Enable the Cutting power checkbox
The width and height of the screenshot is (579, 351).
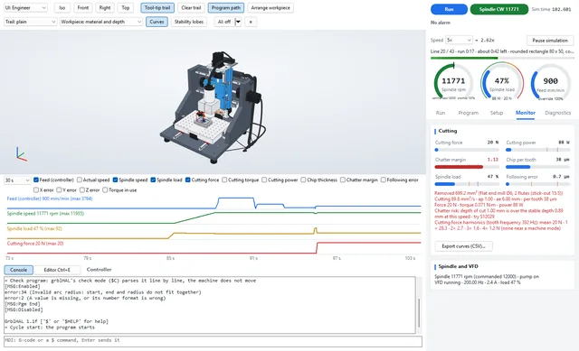pos(264,180)
